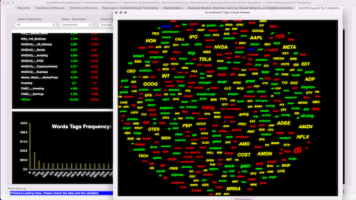Select the NASDAQ_-_Business row
The image size is (356, 200).
coord(62,72)
